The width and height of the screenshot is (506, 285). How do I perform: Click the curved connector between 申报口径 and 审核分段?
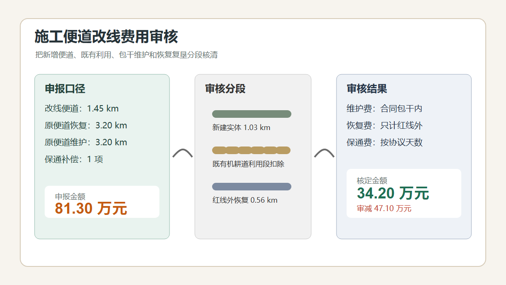click(183, 154)
